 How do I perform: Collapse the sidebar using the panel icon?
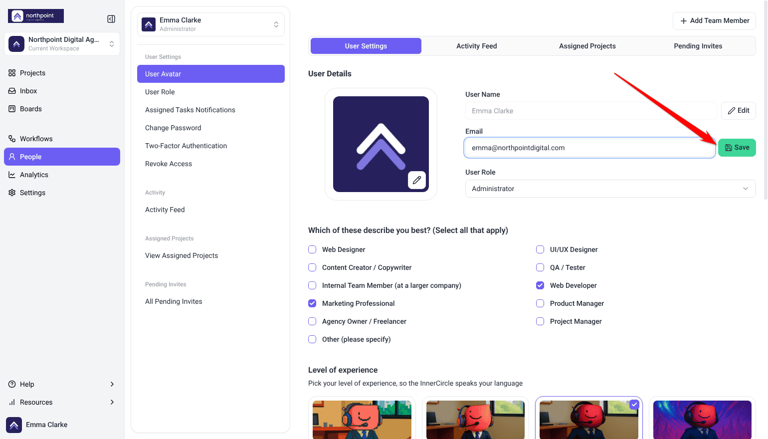111,19
